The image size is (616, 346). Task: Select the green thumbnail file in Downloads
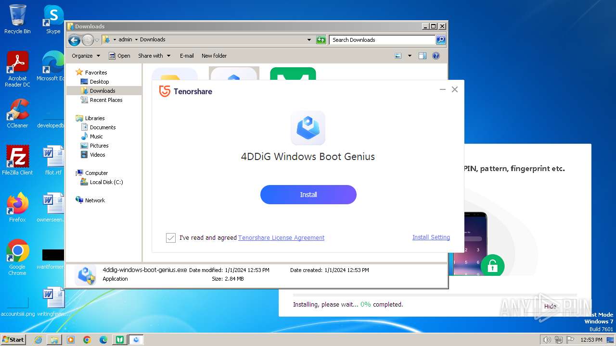293,73
